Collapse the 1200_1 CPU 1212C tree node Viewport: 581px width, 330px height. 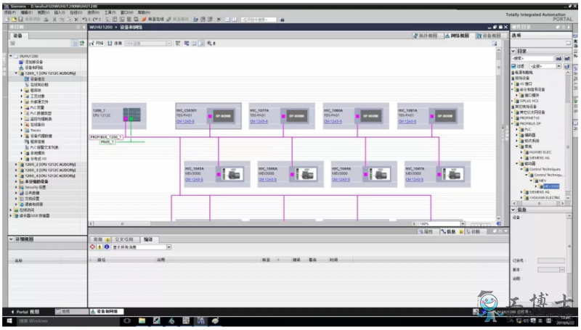16,73
